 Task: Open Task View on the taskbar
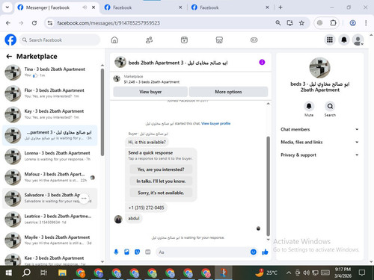[x=43, y=273]
